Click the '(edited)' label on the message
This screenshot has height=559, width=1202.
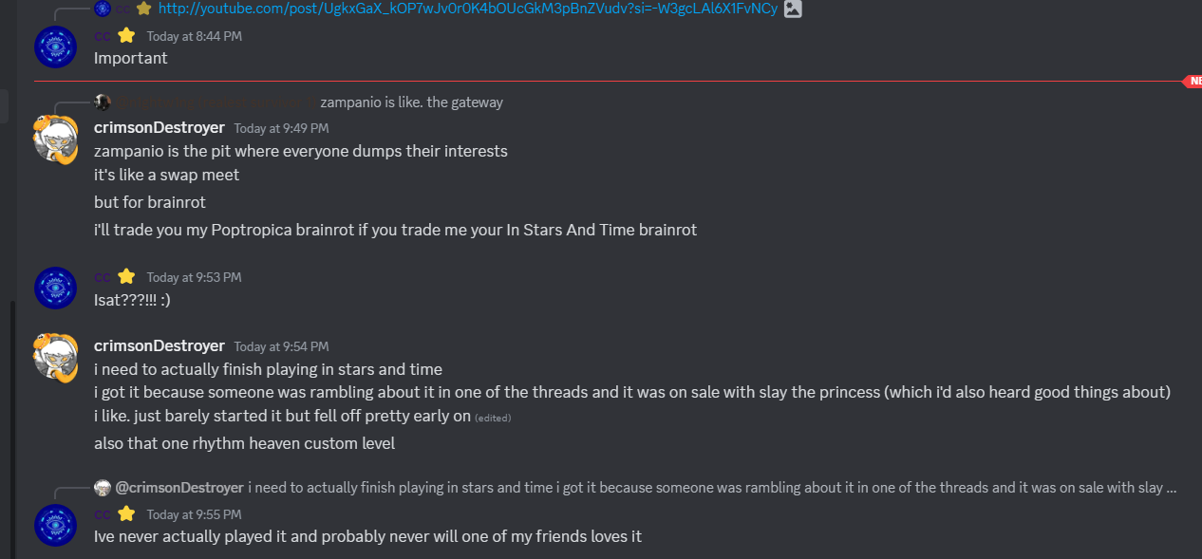491,418
